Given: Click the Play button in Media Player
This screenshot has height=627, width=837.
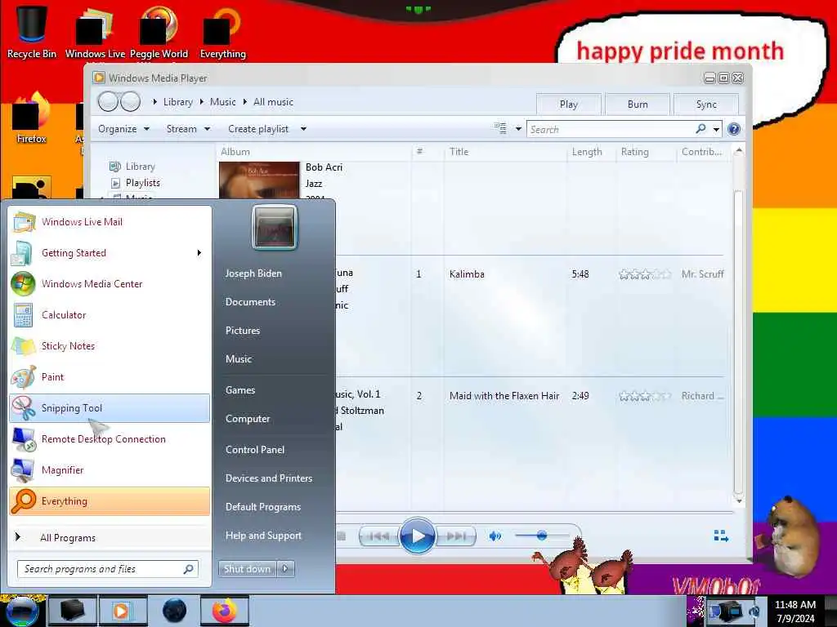Looking at the screenshot, I should click(x=418, y=536).
